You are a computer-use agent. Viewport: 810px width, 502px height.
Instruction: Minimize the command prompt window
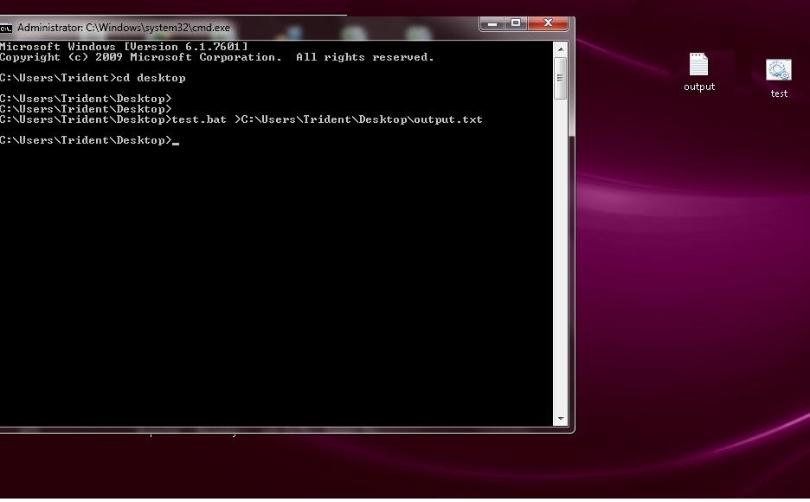[492, 23]
